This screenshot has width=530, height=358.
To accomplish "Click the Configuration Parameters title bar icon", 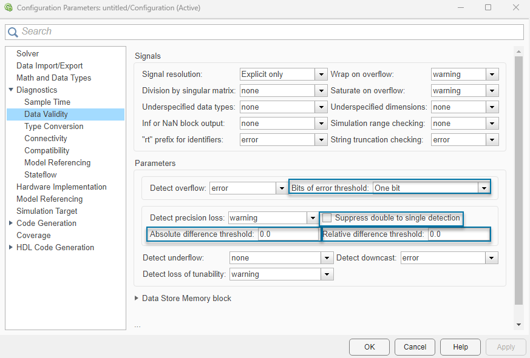I will tap(8, 7).
